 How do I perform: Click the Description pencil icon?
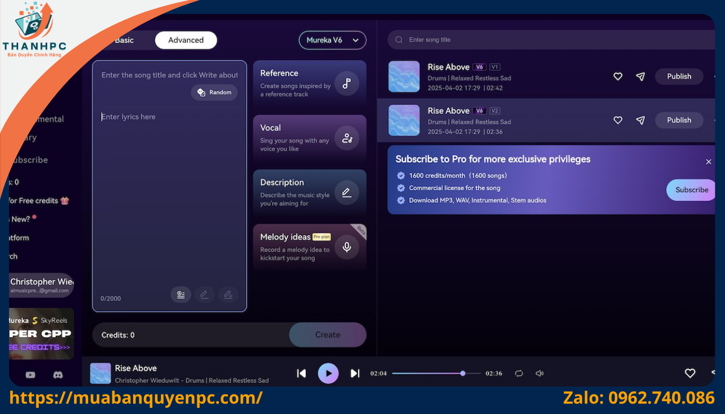pyautogui.click(x=346, y=193)
